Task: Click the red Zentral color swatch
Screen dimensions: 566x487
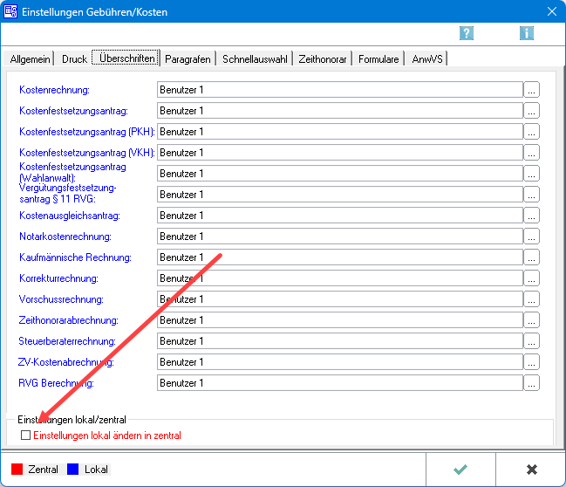Action: click(x=17, y=470)
